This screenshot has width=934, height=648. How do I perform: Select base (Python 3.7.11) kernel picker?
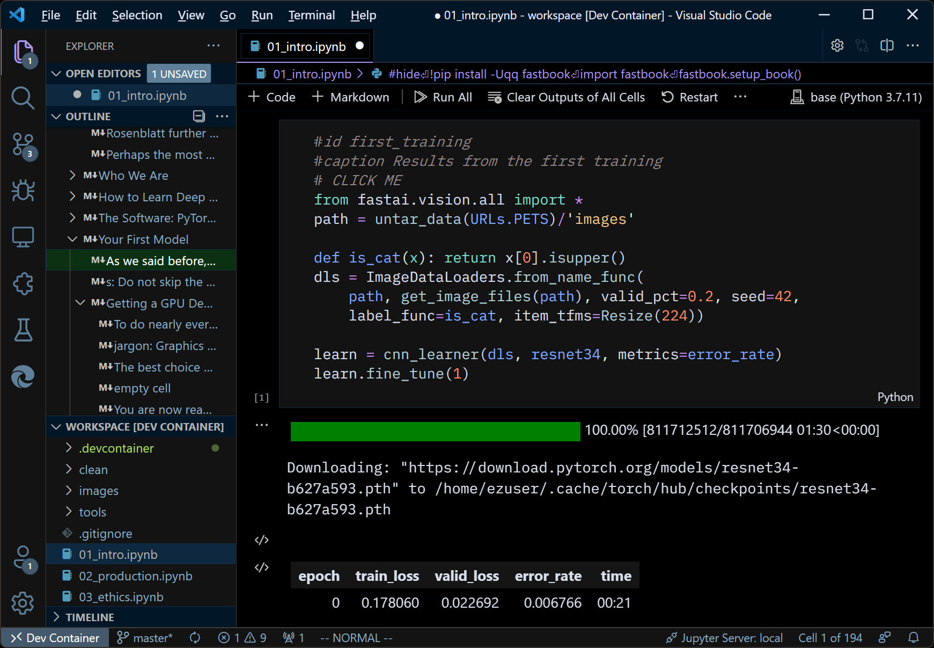coord(857,97)
